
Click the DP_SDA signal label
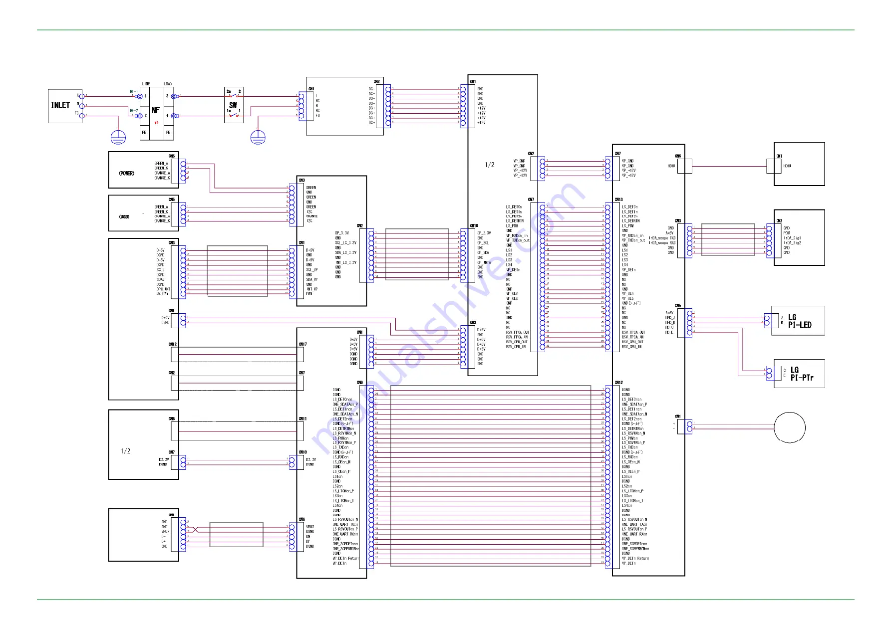483,252
